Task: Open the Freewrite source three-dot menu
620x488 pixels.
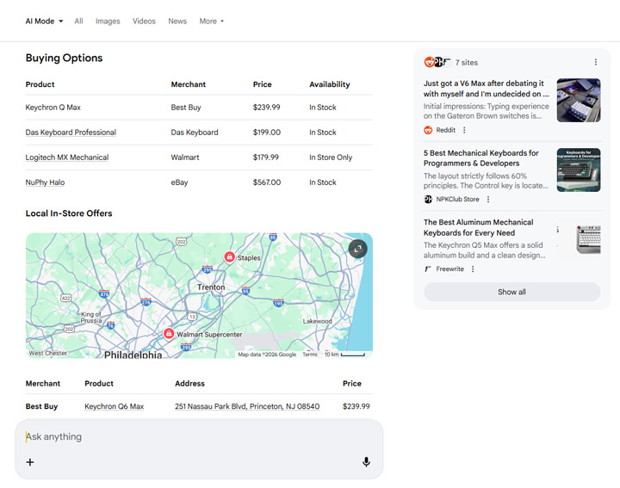Action: coord(473,269)
